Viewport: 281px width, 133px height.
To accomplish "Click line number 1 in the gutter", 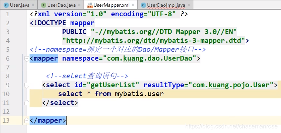I will [7, 14].
